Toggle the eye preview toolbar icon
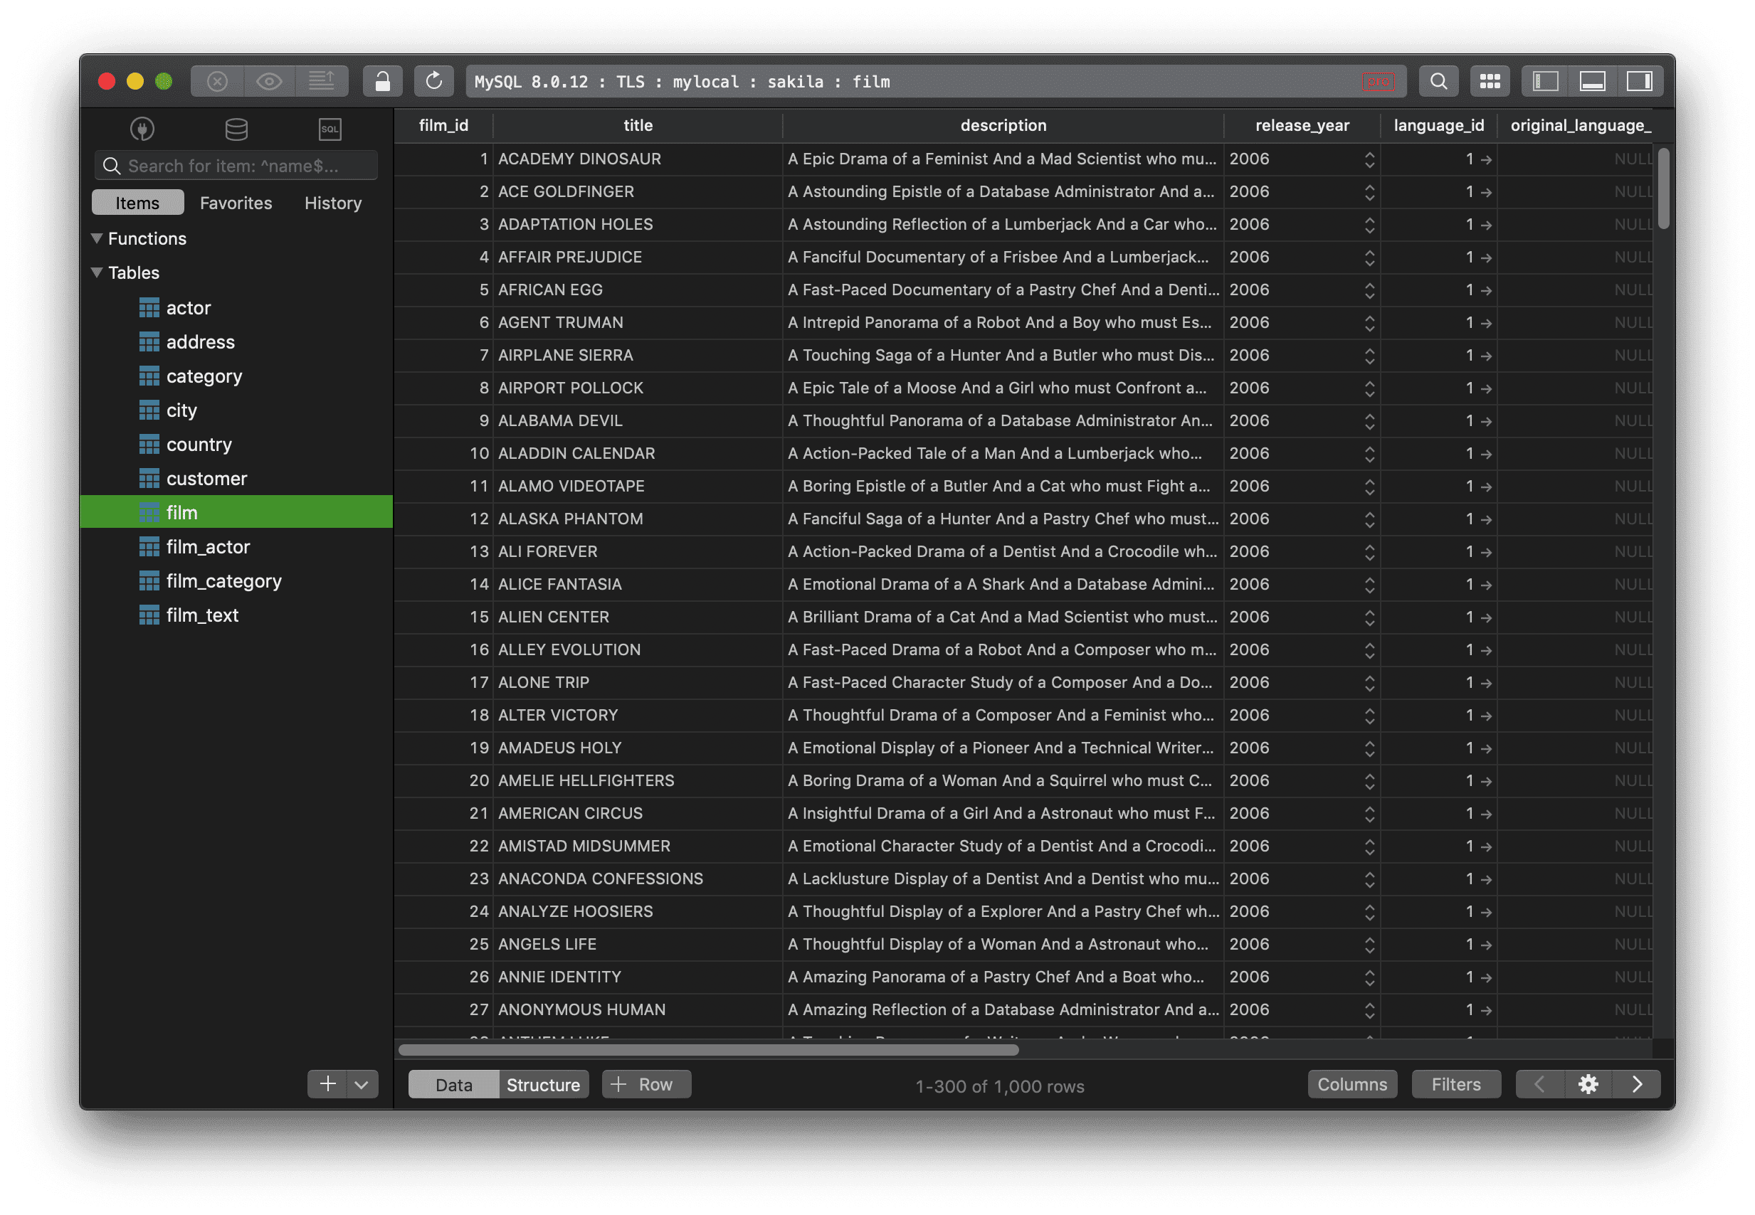The width and height of the screenshot is (1755, 1215). point(269,80)
